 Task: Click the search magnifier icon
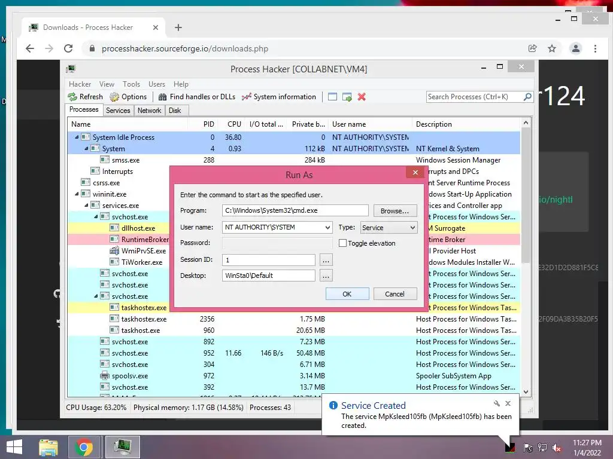point(527,96)
